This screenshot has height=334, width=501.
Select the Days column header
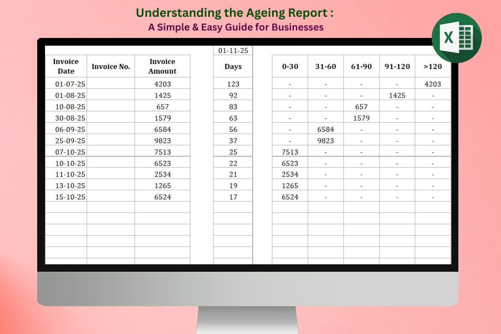(x=233, y=66)
